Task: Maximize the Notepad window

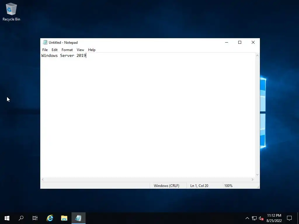Action: point(240,42)
